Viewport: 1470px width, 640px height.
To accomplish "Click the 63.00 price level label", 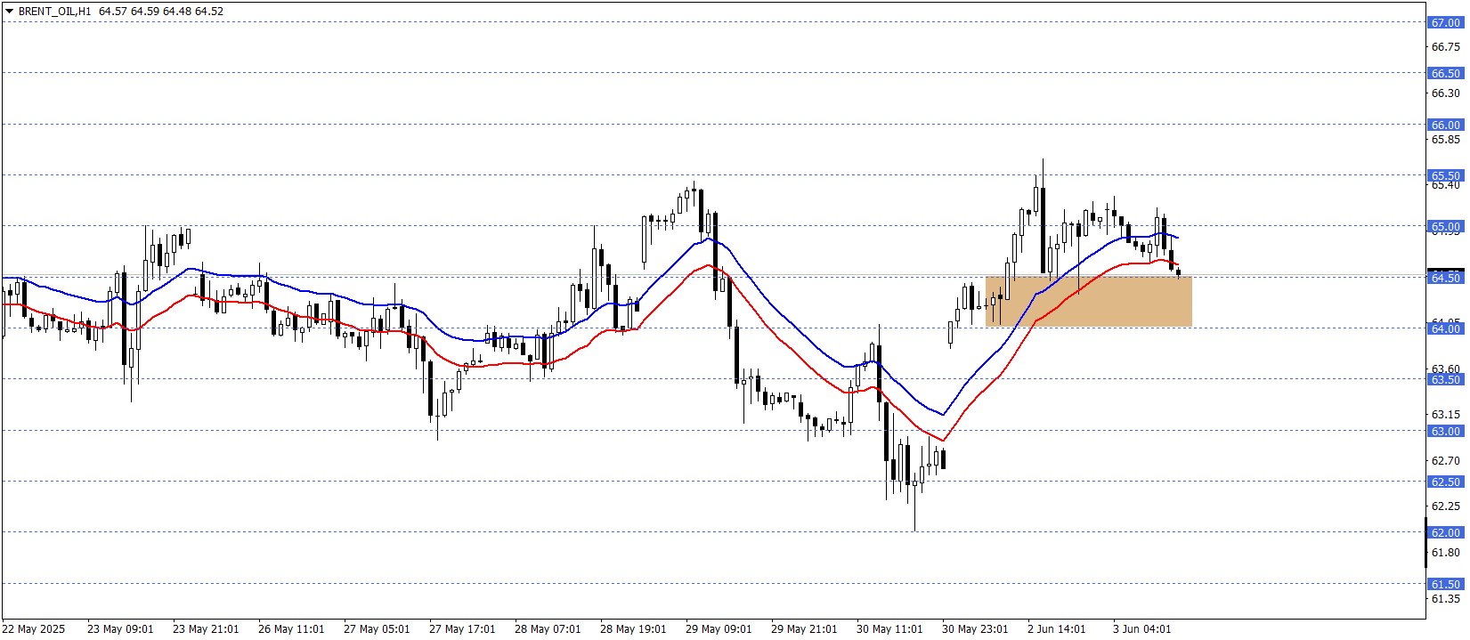I will click(x=1445, y=432).
